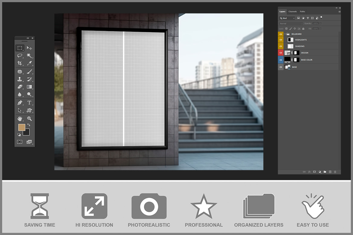Hide the BASE COLOR layer

(281, 60)
